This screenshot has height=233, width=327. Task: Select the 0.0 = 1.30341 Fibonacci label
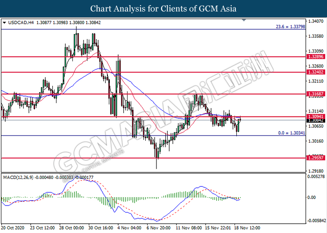291,133
